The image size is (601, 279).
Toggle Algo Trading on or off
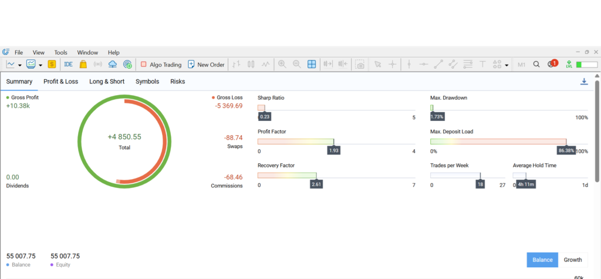161,65
